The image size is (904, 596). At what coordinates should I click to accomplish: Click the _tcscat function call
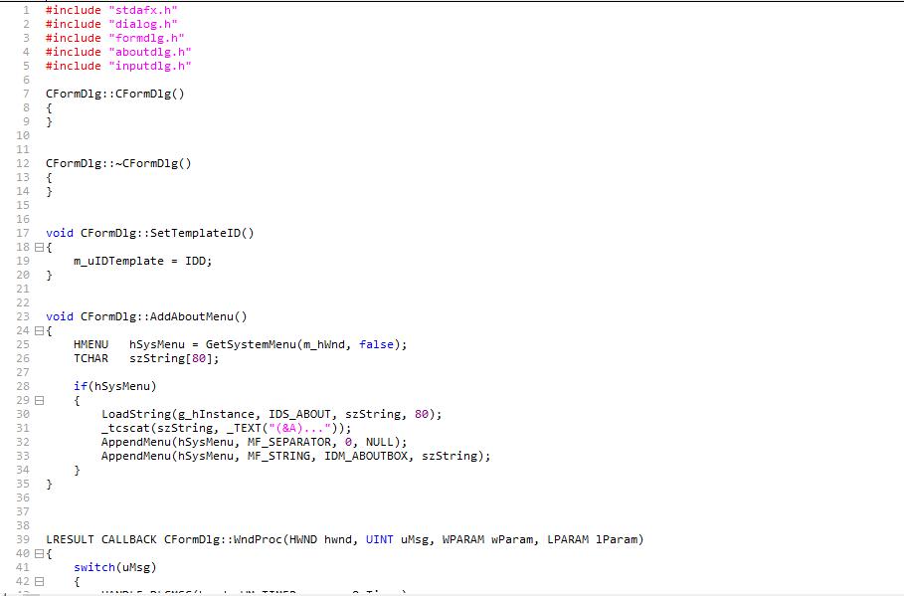(125, 428)
